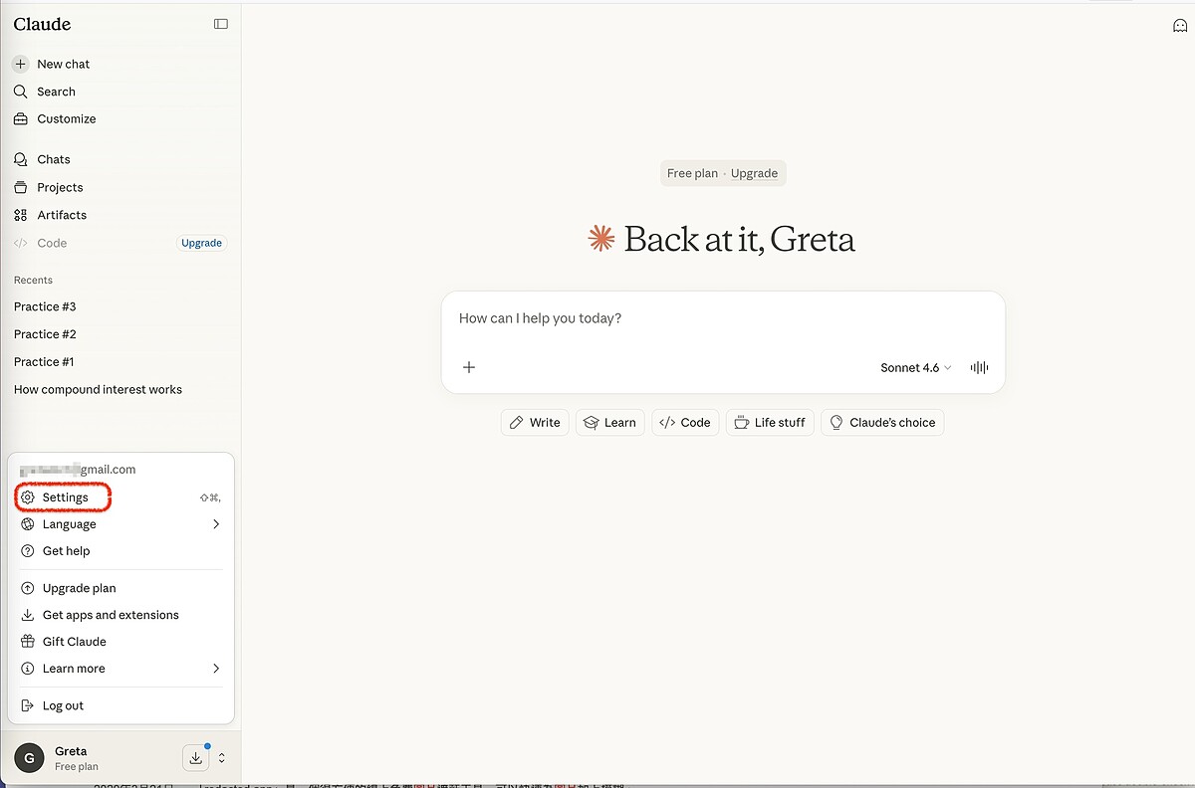Click the voice mode waveform icon
This screenshot has width=1195, height=788.
click(979, 367)
